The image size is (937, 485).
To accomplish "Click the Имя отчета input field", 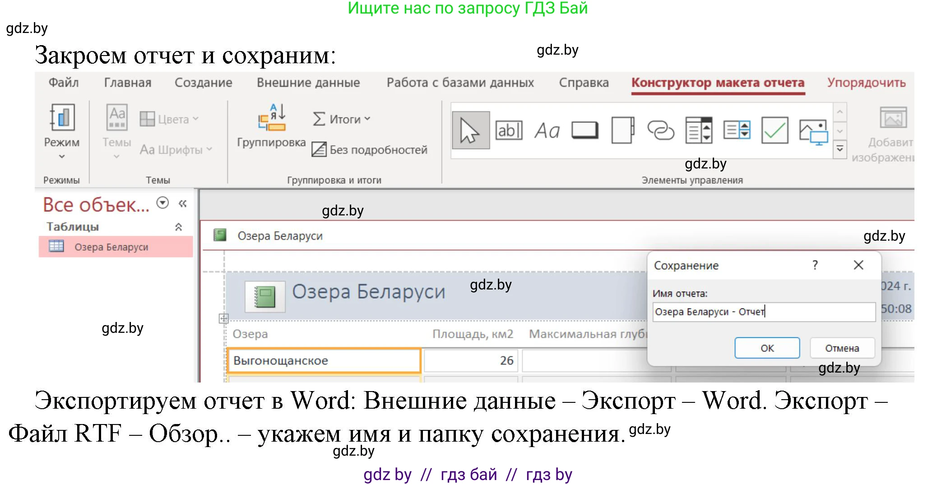I will (763, 312).
